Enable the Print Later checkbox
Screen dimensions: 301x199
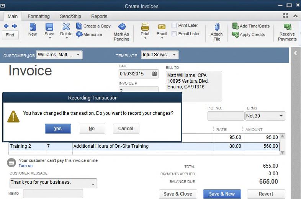(174, 25)
